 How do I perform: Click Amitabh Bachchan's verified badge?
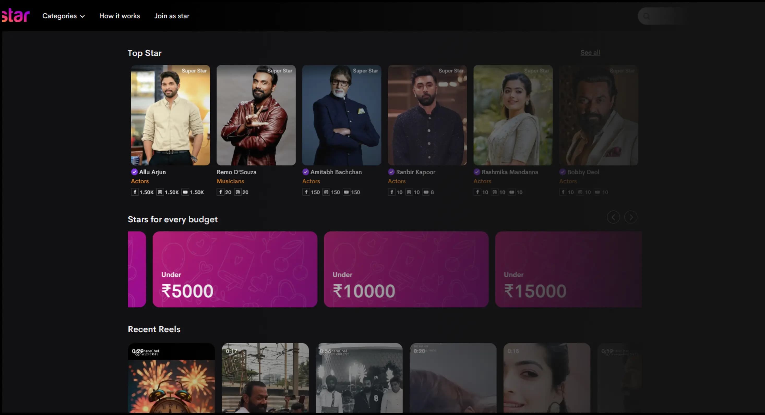click(306, 172)
